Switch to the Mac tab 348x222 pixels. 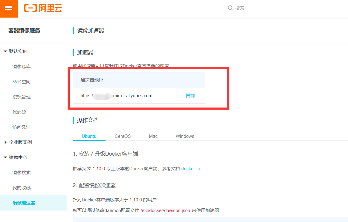(x=153, y=136)
